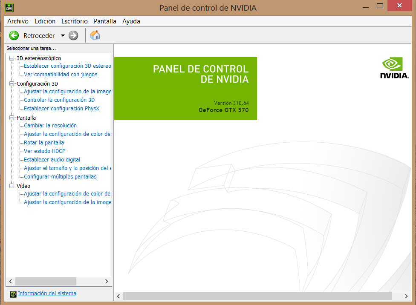416x305 pixels.
Task: Click task panel scrollbar right arrow
Action: pos(107,282)
